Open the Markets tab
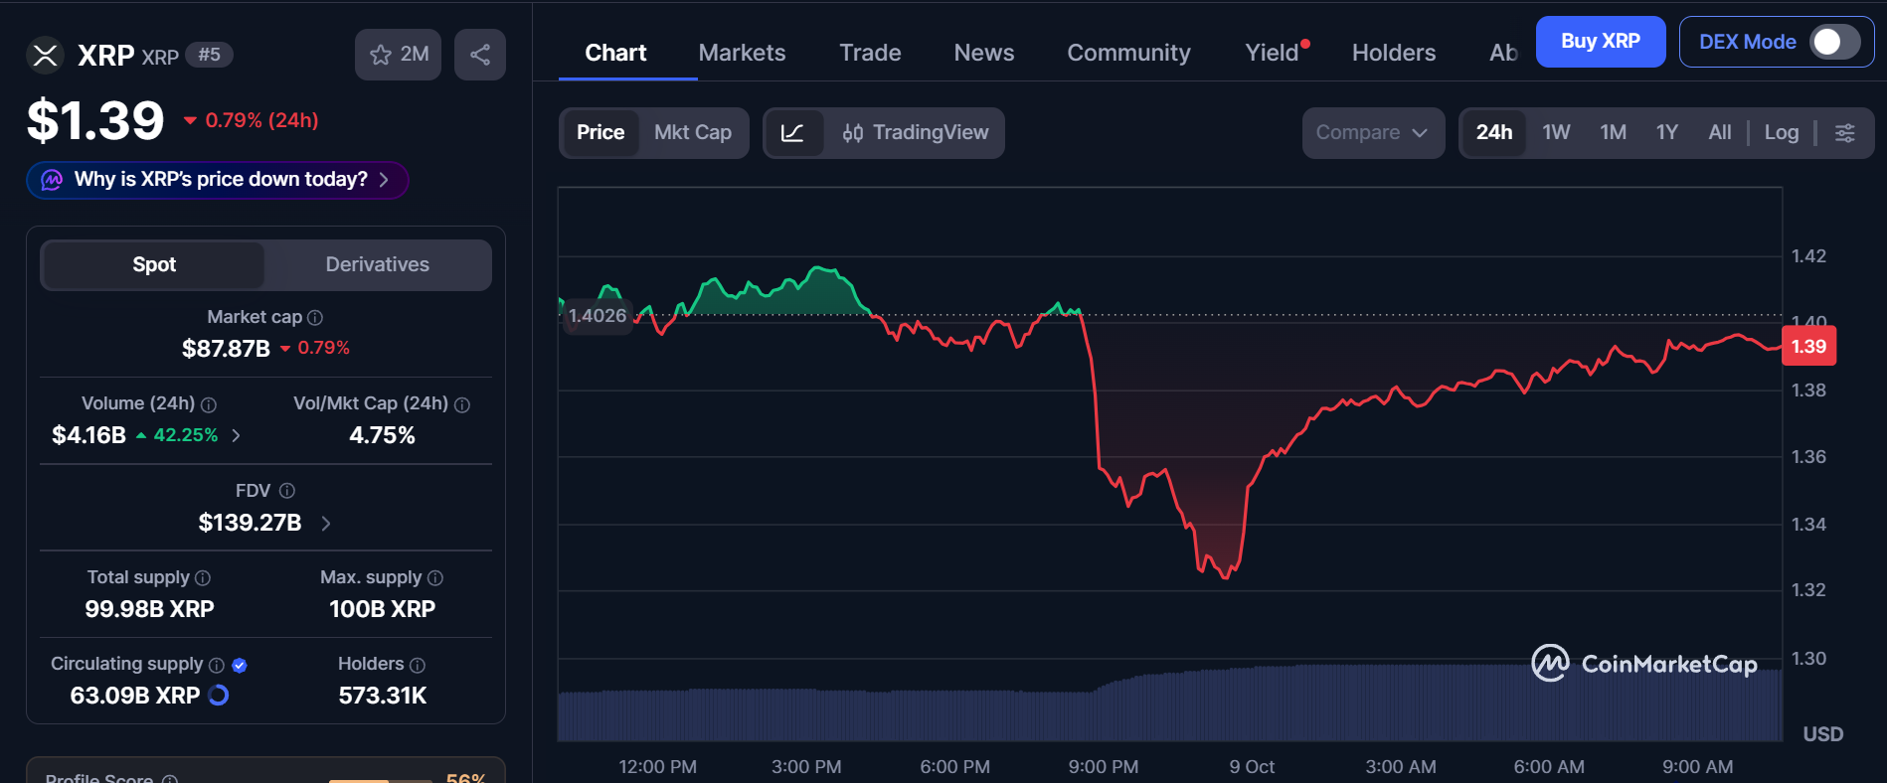Screen dimensions: 1887x783 [x=742, y=53]
